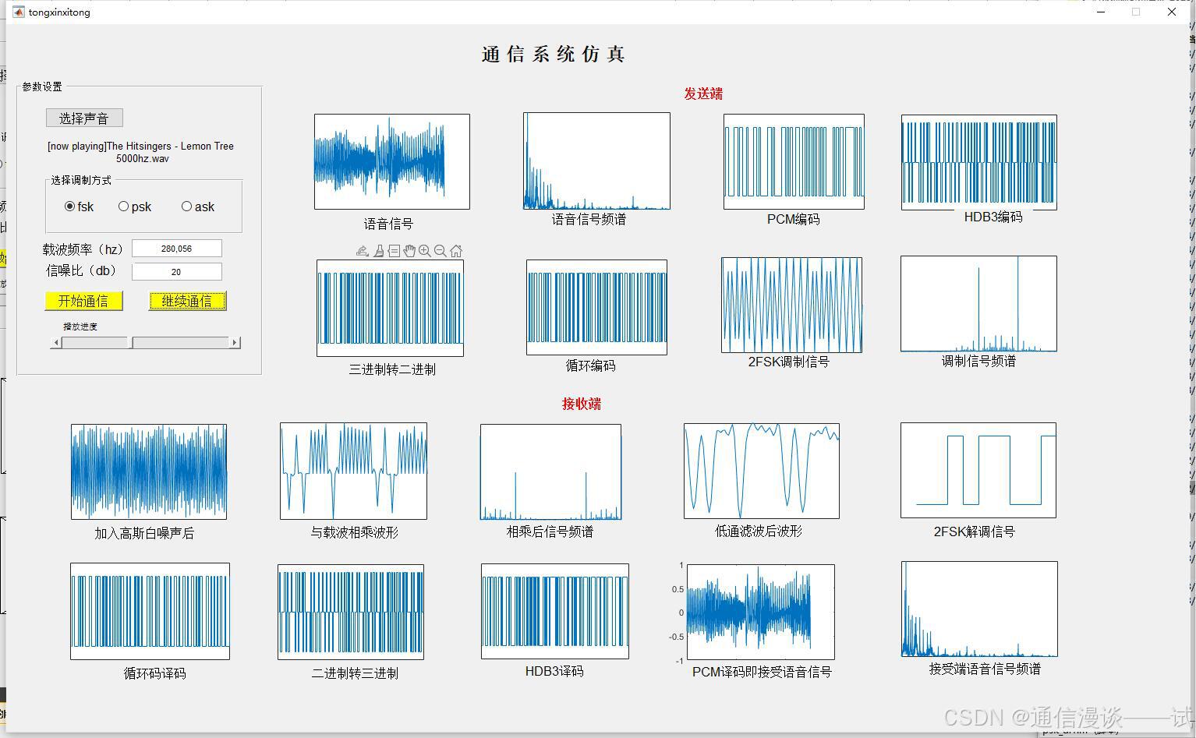
Task: Click the home restore-view icon
Action: (x=456, y=250)
